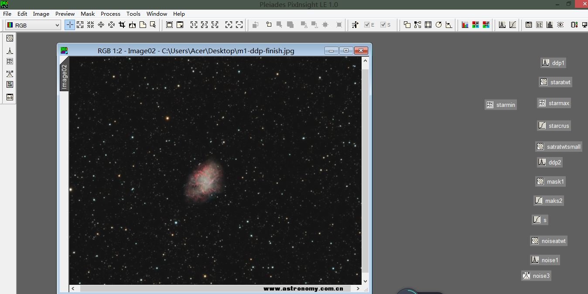Image resolution: width=588 pixels, height=294 pixels.
Task: Open the color channel extraction icon
Action: [475, 25]
